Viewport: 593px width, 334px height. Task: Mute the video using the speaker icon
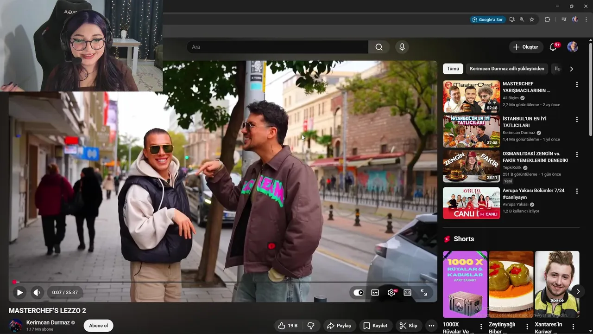(x=37, y=293)
